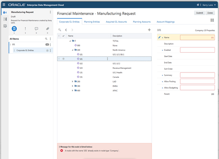Open the compare side-by-side sidebar icon
Viewport: 219px width, 159px height.
(5, 19)
